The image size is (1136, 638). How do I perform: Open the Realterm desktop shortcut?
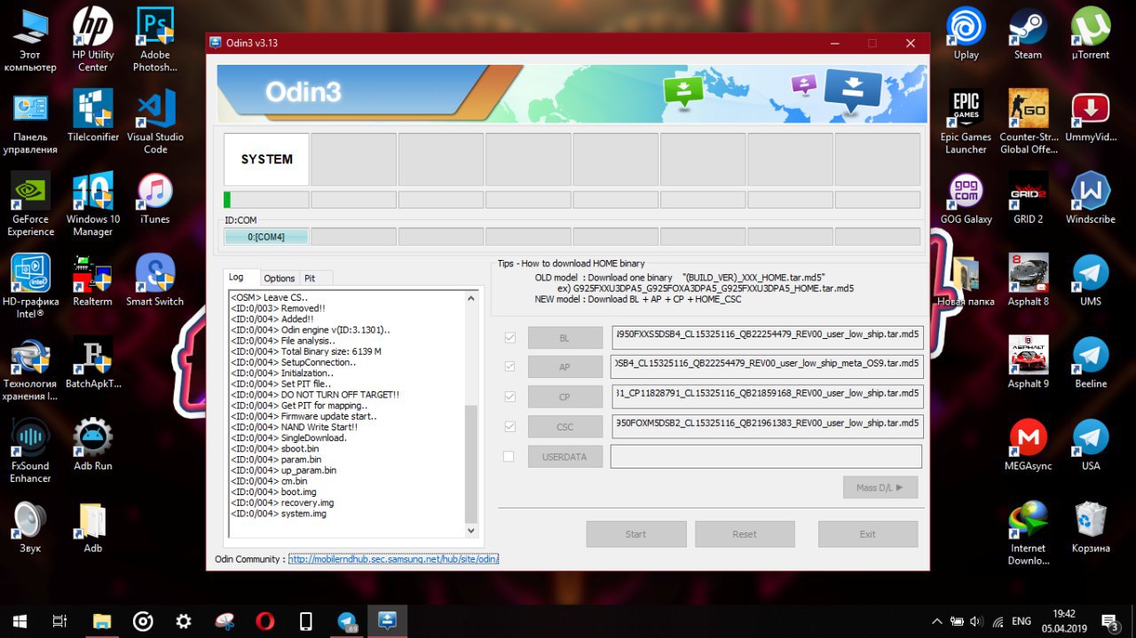point(92,280)
